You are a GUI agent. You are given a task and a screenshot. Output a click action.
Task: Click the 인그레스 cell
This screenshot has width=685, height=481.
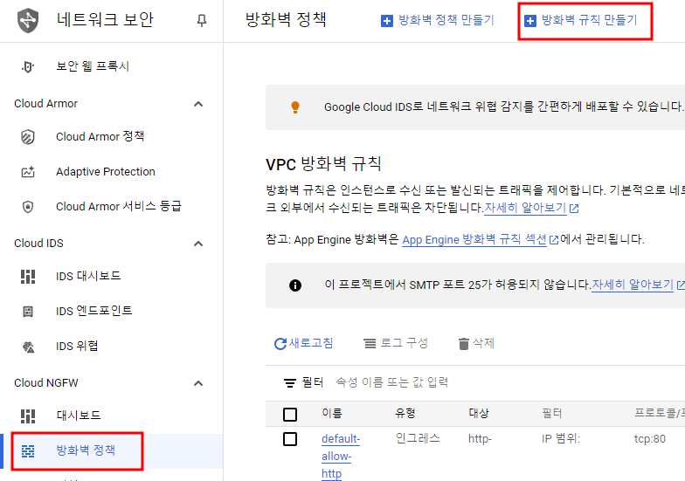[418, 438]
